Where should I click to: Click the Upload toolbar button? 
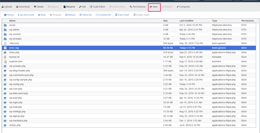7,7
